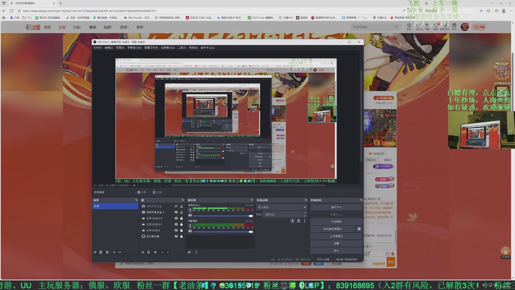
Task: Open OBS 文件(F) file menu
Action: coord(98,48)
